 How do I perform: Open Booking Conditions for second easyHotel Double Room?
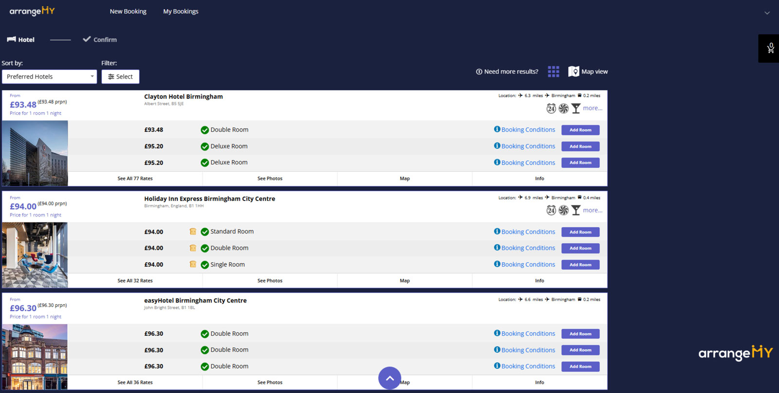(528, 350)
